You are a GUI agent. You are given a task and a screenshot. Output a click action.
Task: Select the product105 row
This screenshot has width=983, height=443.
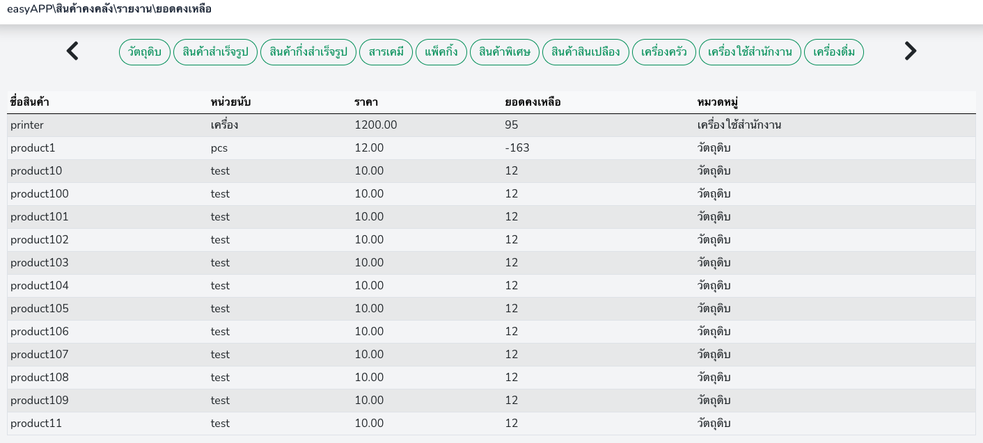(x=40, y=309)
